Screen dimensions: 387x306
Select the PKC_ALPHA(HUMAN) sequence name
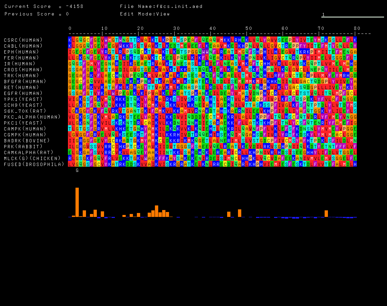(x=32, y=117)
